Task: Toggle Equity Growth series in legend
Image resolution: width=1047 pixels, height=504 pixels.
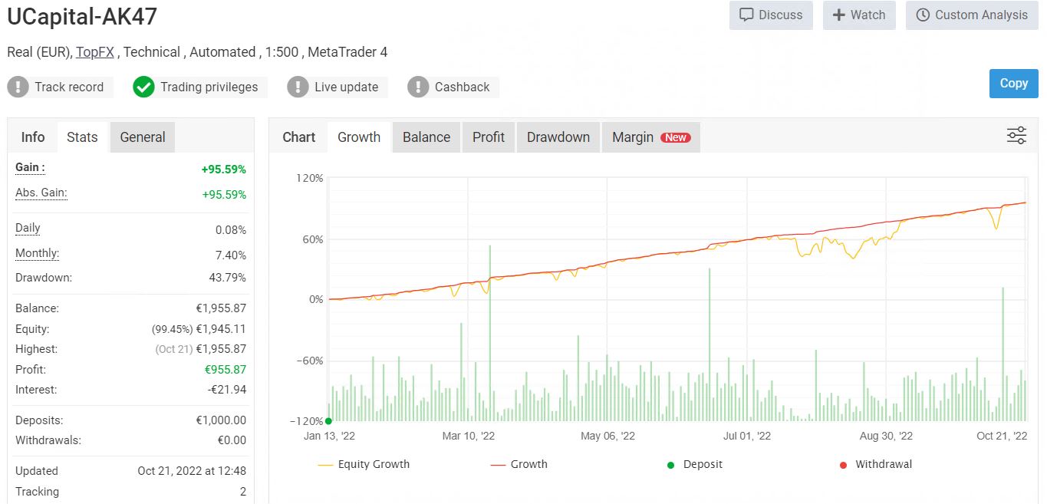Action: click(x=364, y=464)
